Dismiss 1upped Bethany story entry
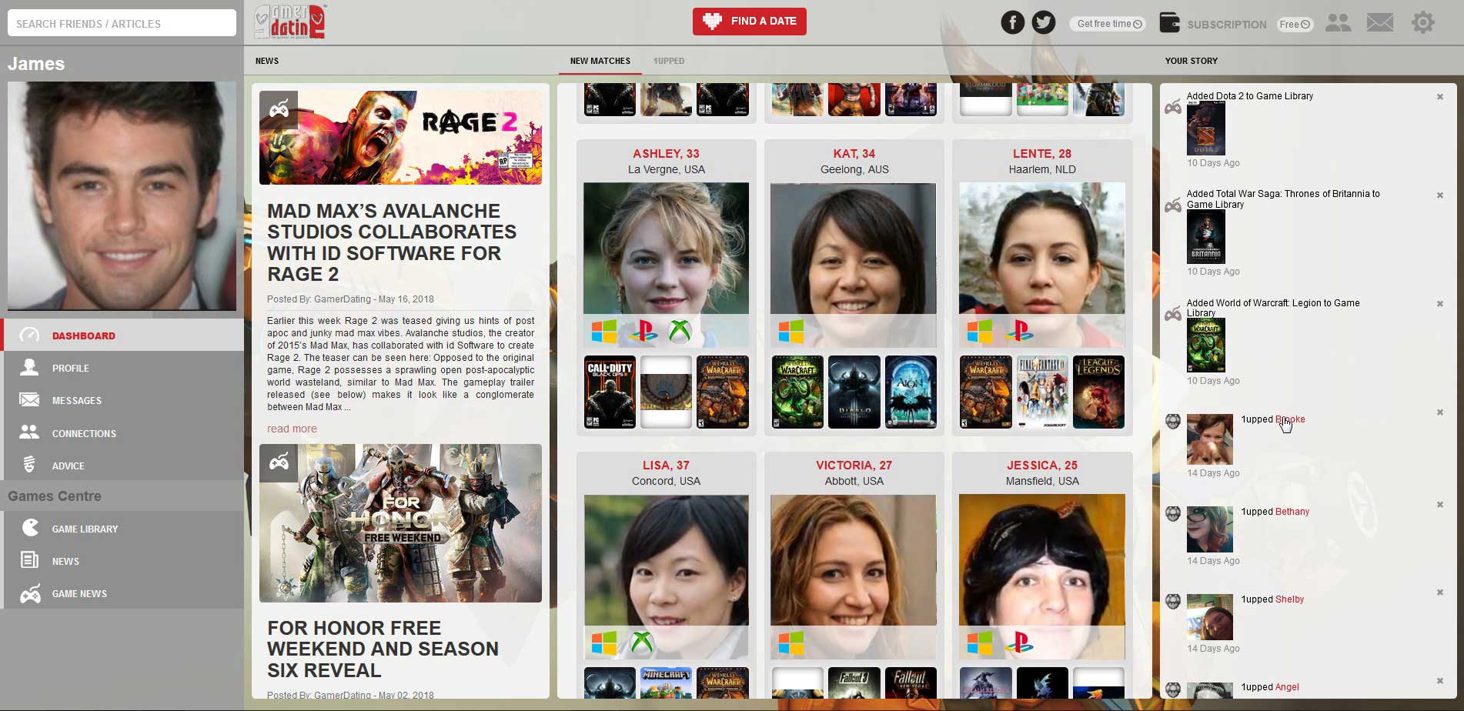1464x711 pixels. pyautogui.click(x=1439, y=505)
